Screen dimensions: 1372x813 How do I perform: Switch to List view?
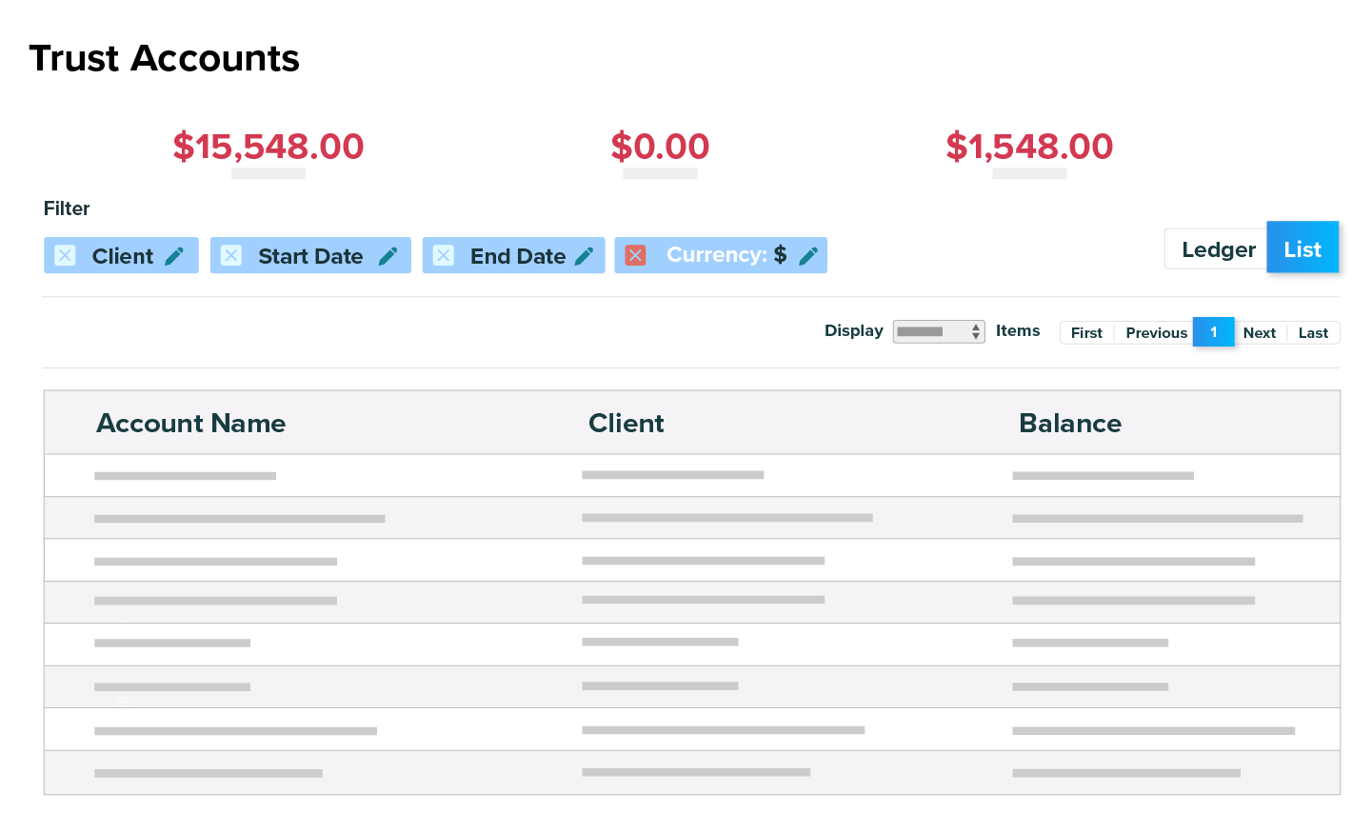1302,248
